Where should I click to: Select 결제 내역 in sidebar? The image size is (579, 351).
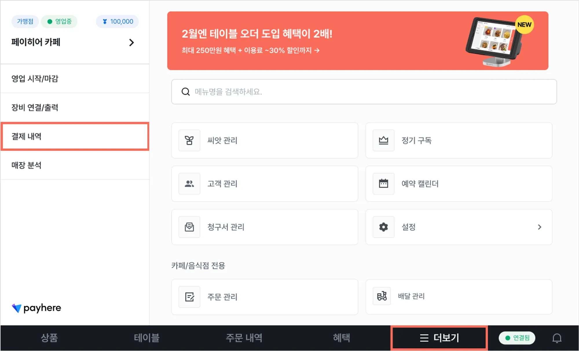pyautogui.click(x=75, y=136)
